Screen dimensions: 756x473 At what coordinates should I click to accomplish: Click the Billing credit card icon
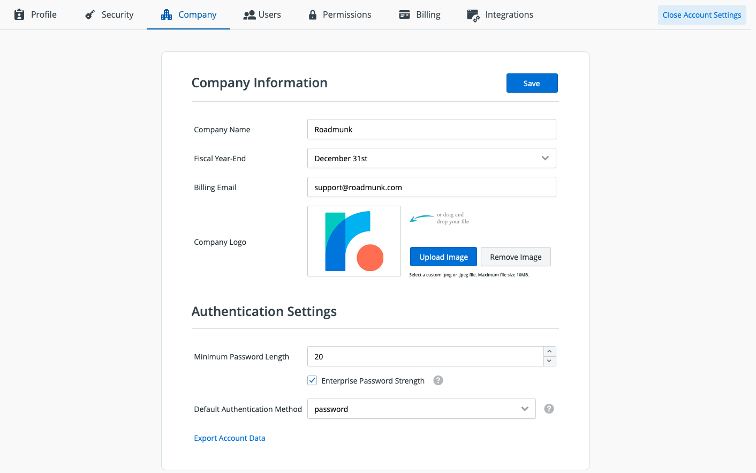tap(404, 14)
